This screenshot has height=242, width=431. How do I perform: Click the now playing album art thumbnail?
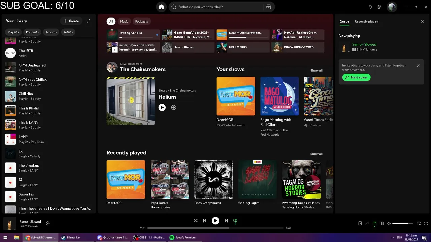click(9, 224)
